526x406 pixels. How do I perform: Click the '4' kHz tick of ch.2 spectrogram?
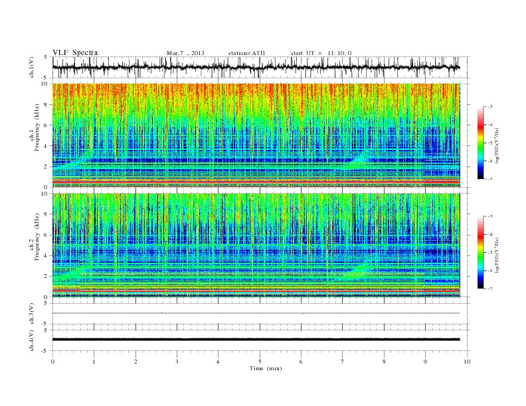pyautogui.click(x=46, y=255)
